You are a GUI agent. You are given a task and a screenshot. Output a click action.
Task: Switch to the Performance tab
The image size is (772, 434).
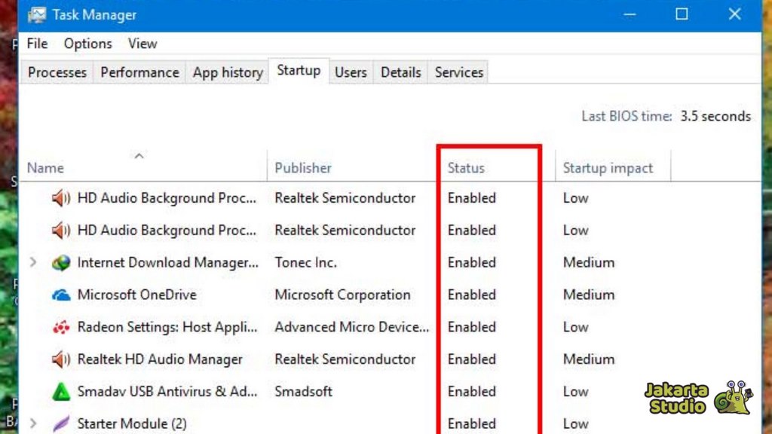tap(139, 72)
